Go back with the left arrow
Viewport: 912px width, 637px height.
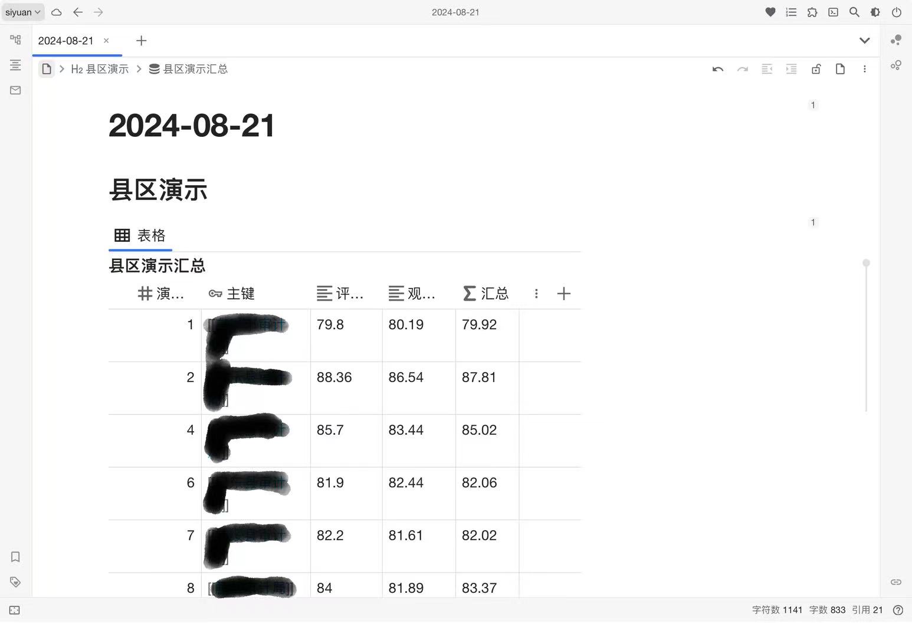point(78,12)
